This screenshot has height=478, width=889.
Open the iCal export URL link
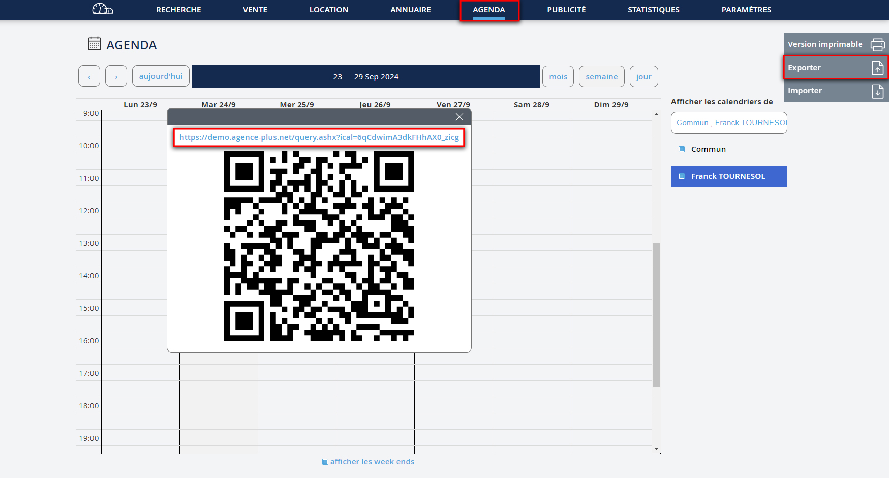(319, 137)
